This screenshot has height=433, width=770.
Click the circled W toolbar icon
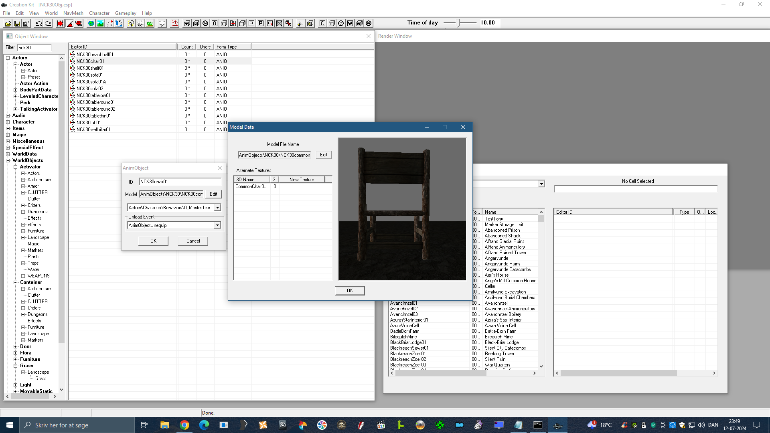click(x=369, y=23)
